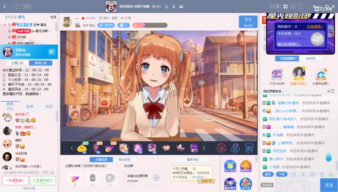Show more gifts with right chevron
The image size is (338, 192).
pyautogui.click(x=204, y=148)
